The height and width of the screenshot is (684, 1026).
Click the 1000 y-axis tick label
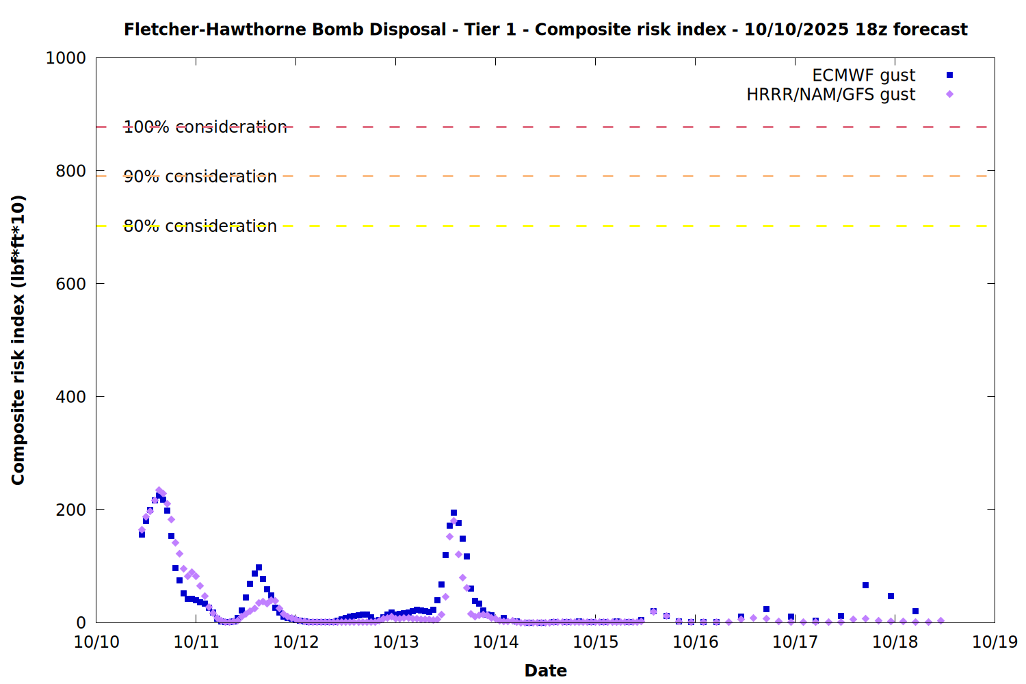pos(66,58)
